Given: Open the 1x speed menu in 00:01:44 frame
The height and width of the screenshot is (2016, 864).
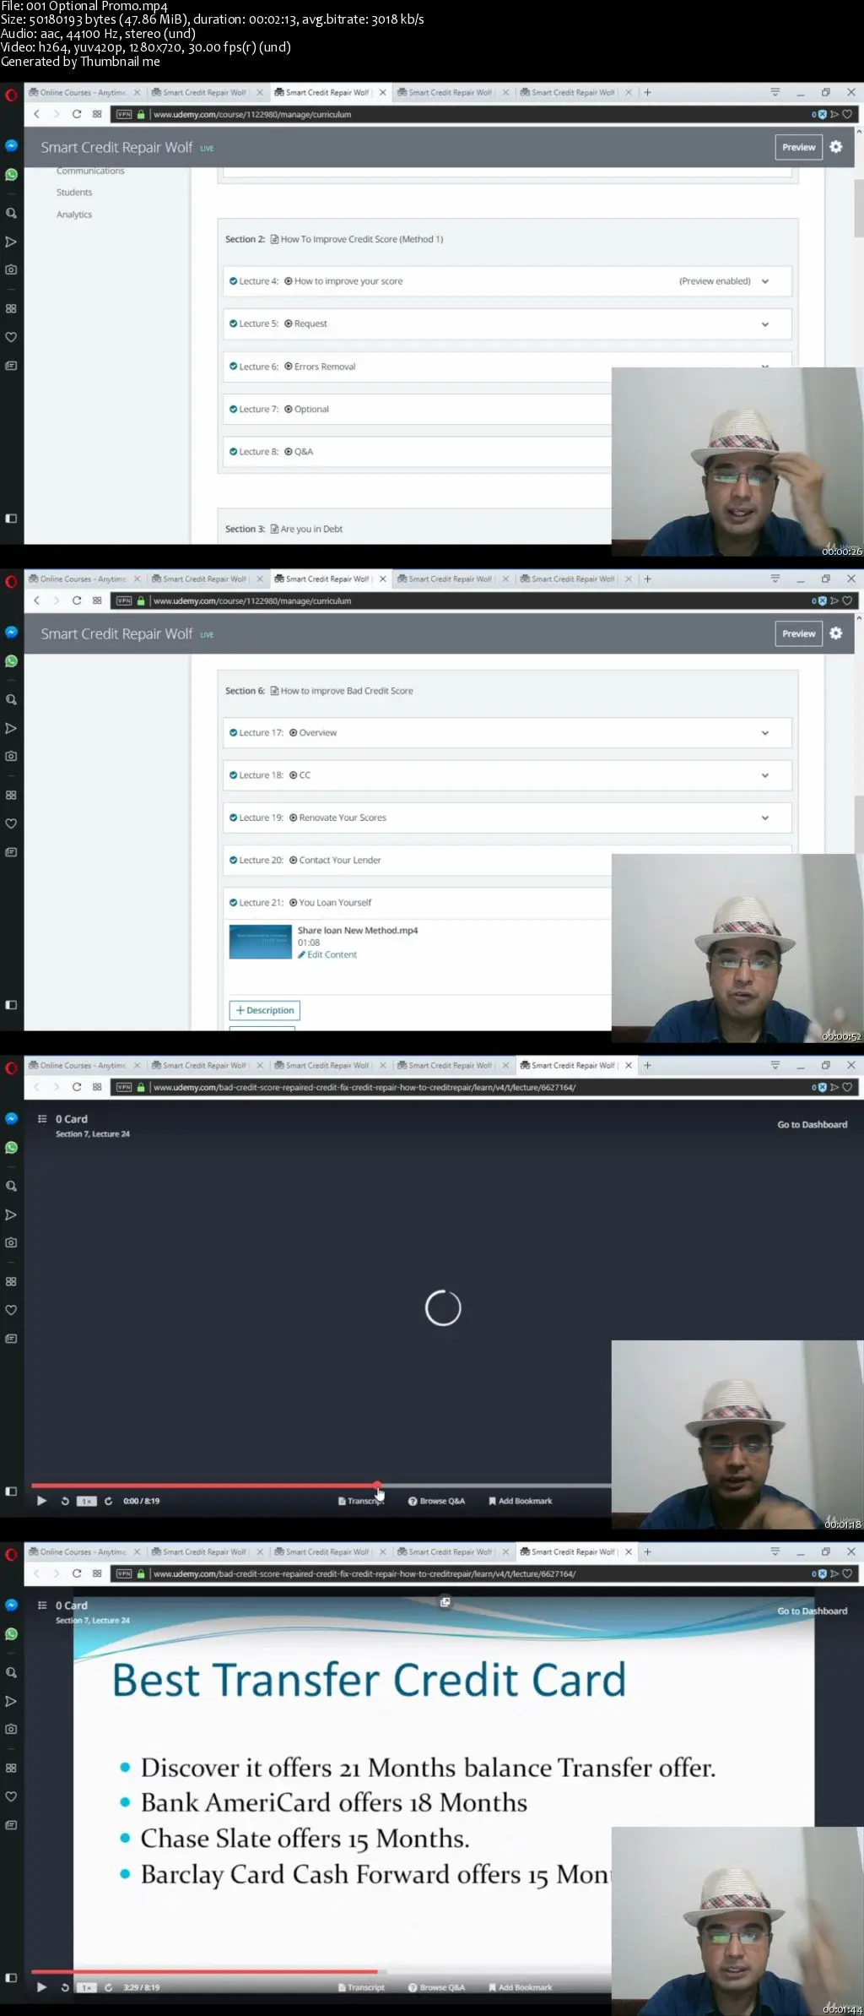Looking at the screenshot, I should [x=87, y=1987].
